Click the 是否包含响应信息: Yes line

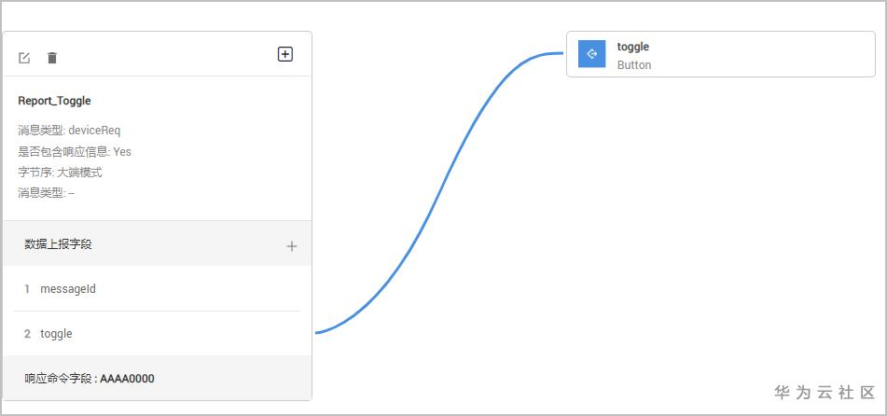click(x=75, y=151)
